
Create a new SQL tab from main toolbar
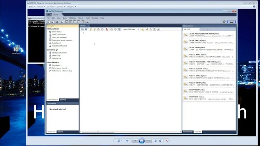point(49,22)
